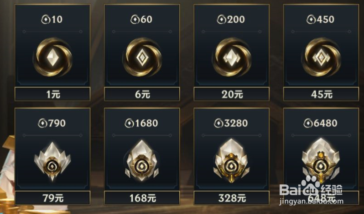Image resolution: width=364 pixels, height=214 pixels.
Task: Select the 6480 crystal pack icon
Action: 321,161
